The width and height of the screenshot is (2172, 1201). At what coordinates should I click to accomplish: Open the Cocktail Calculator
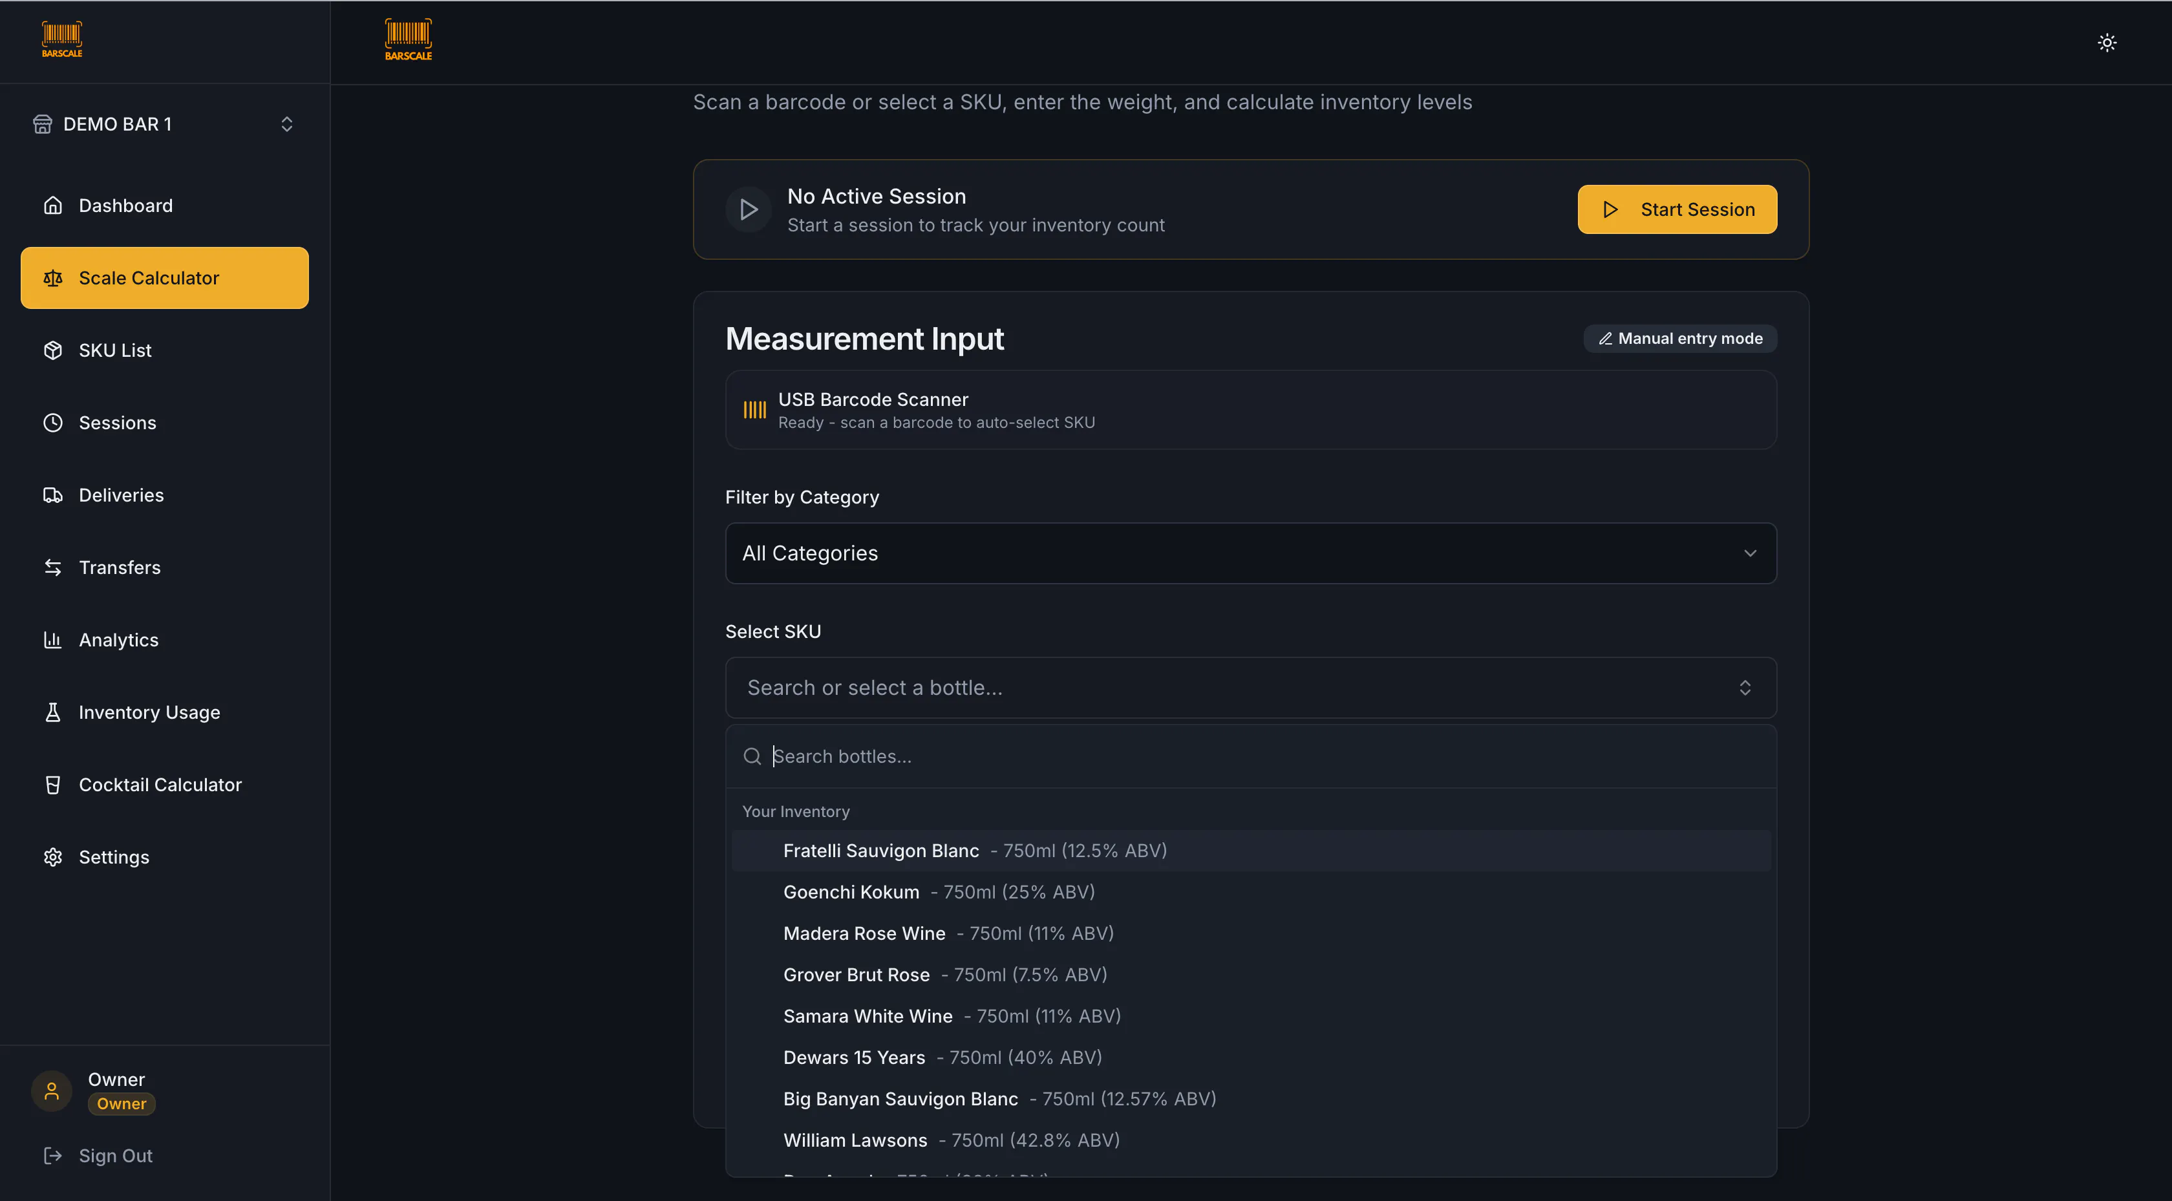164,785
